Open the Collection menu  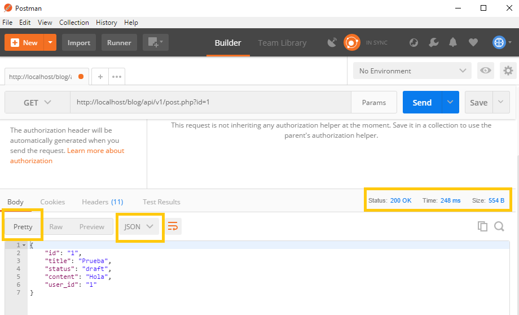click(x=74, y=23)
